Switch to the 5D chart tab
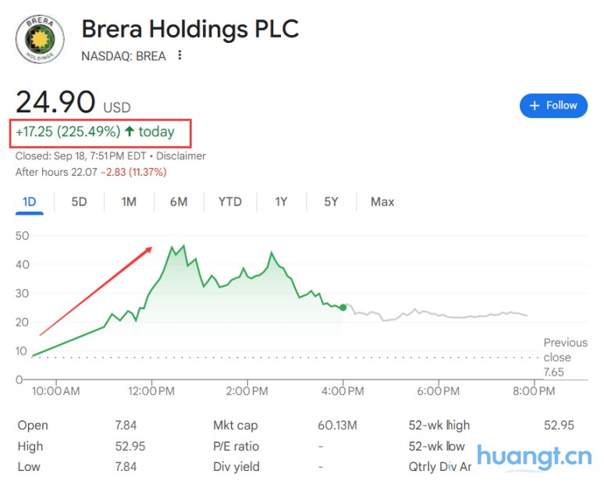604x492 pixels. click(80, 201)
